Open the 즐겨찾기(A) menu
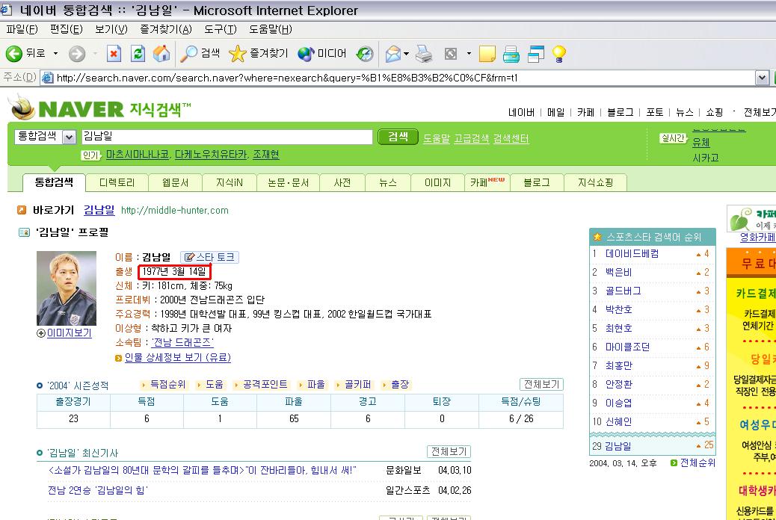This screenshot has width=776, height=520. tap(166, 29)
